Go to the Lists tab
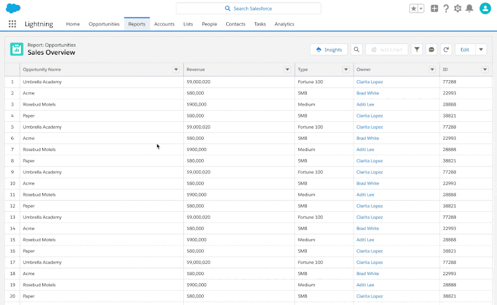Viewport: 497px width, 305px height. [x=188, y=24]
